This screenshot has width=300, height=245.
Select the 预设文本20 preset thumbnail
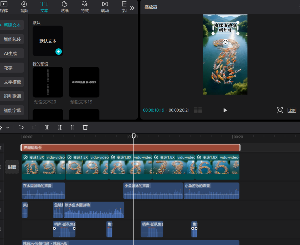[x=48, y=82]
